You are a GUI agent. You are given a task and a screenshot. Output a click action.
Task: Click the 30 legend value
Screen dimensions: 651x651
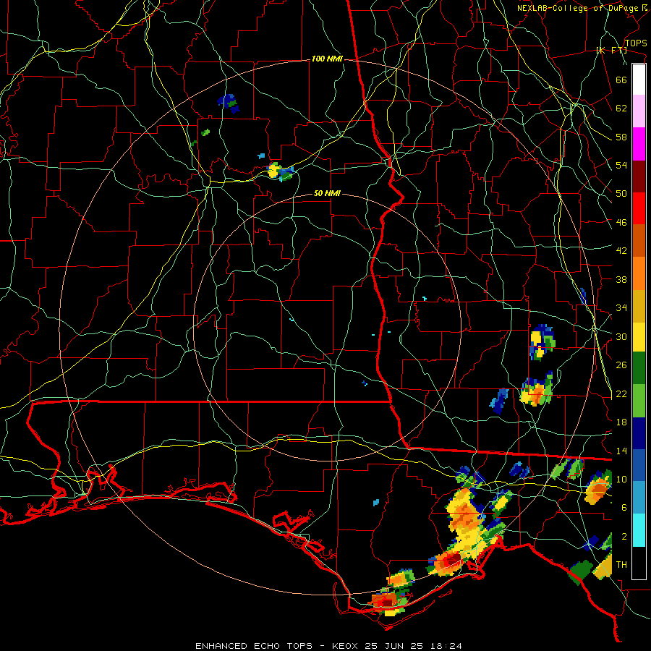click(621, 336)
